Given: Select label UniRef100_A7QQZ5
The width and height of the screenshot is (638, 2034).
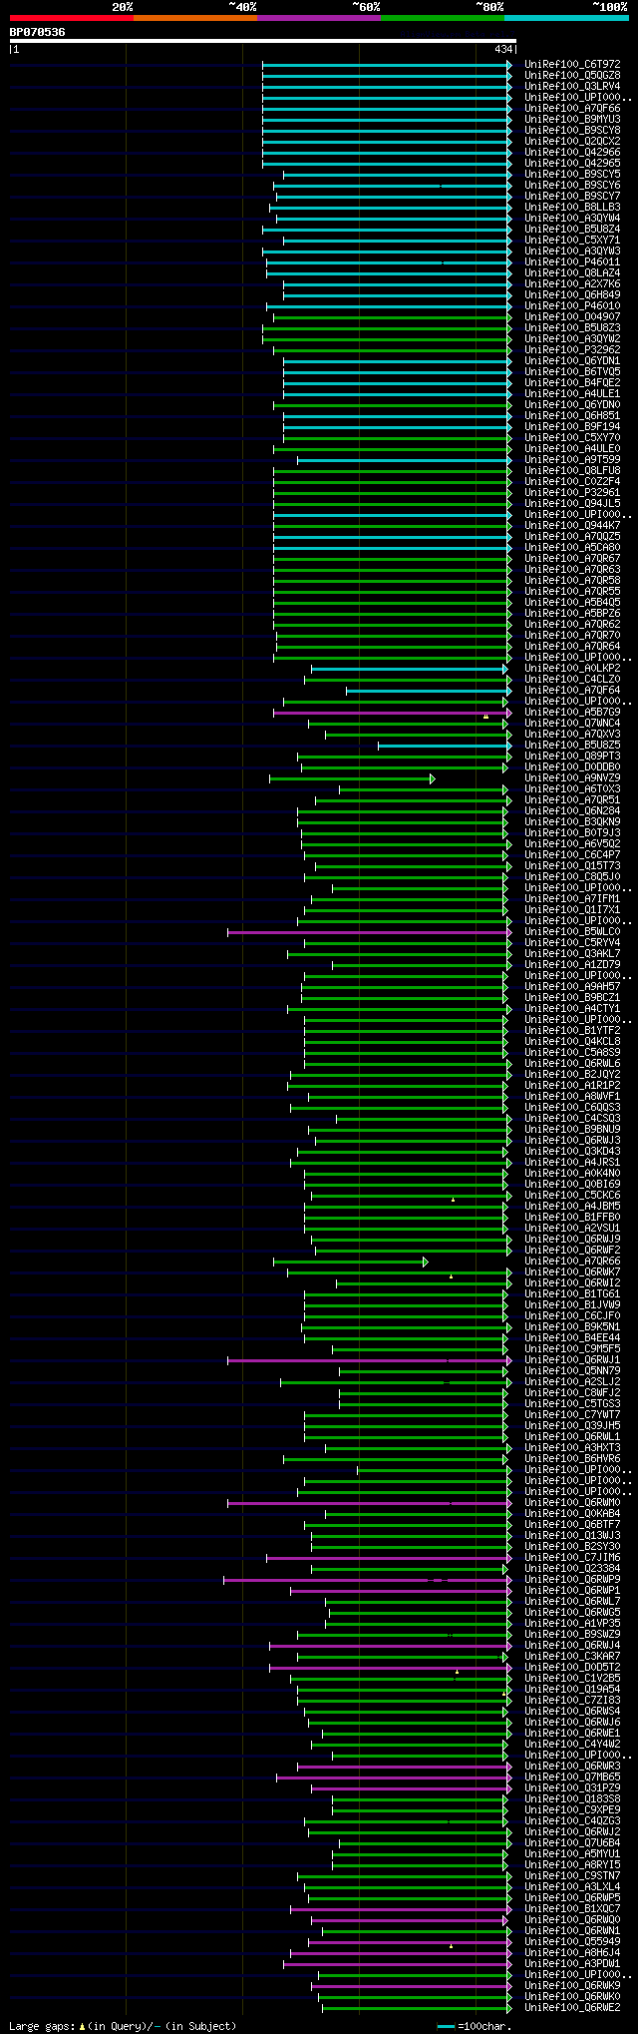Looking at the screenshot, I should tap(572, 537).
